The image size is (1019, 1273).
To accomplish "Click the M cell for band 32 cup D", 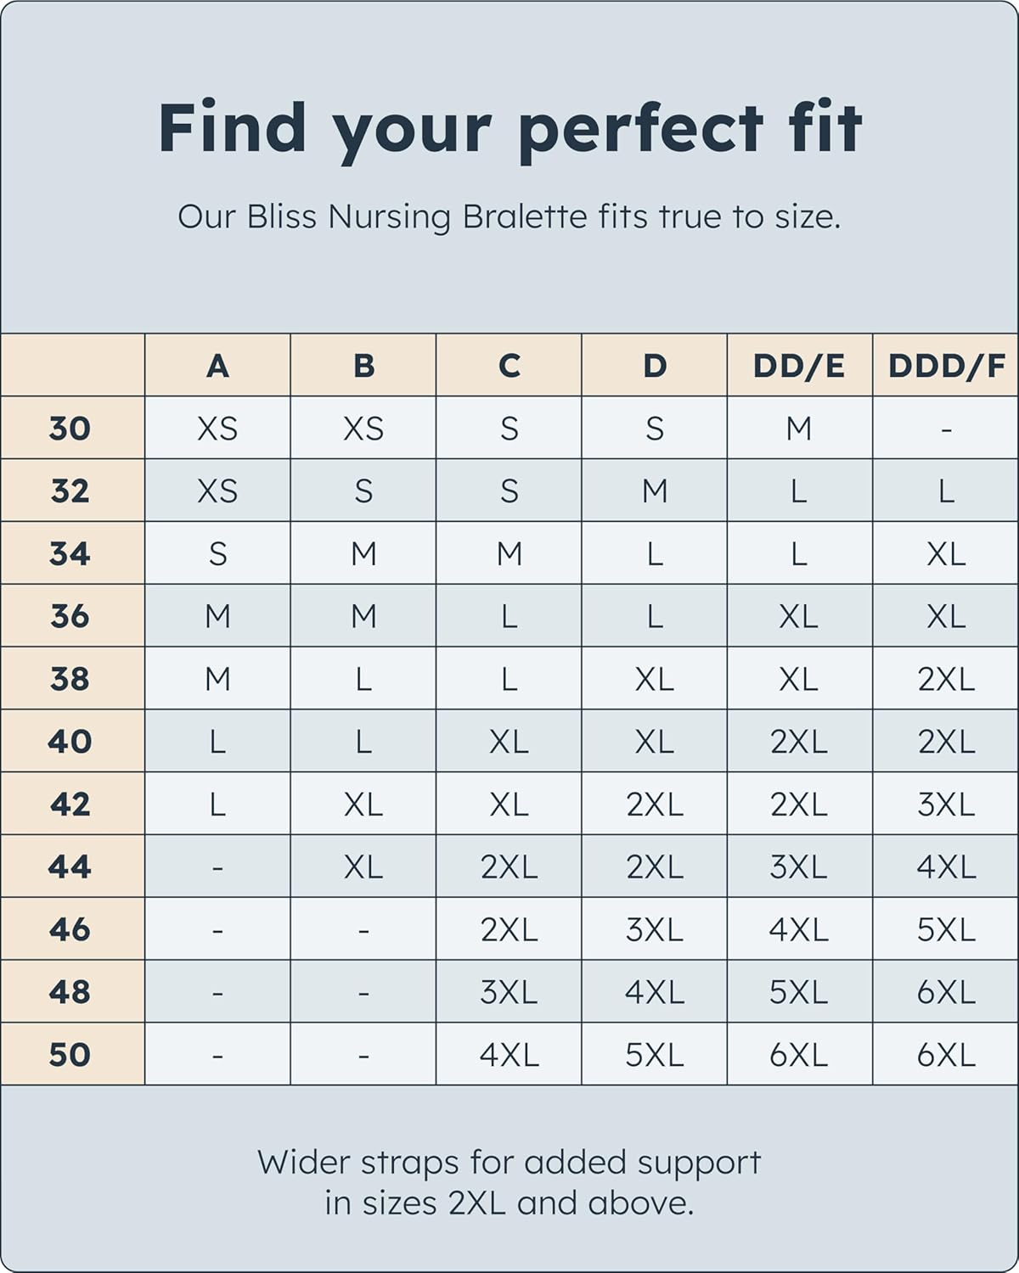I will [x=655, y=491].
